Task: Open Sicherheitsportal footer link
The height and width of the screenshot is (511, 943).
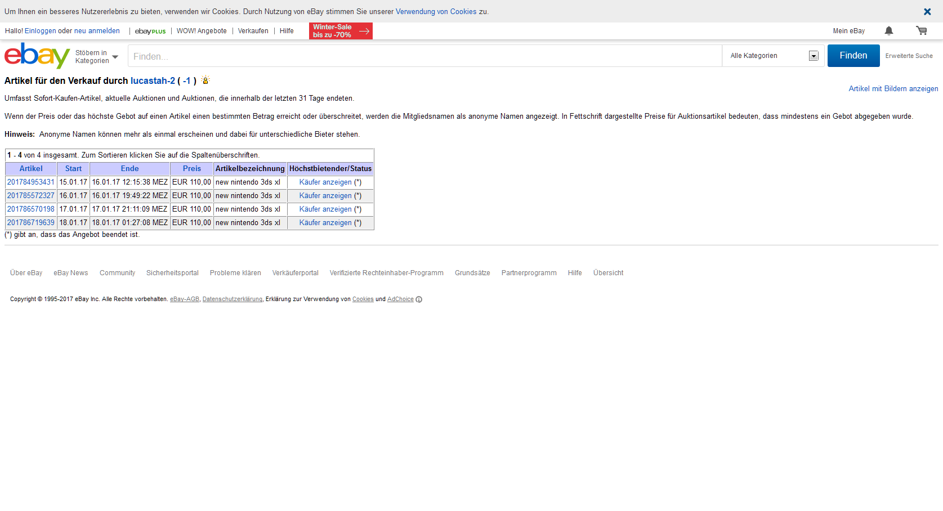Action: coord(172,273)
